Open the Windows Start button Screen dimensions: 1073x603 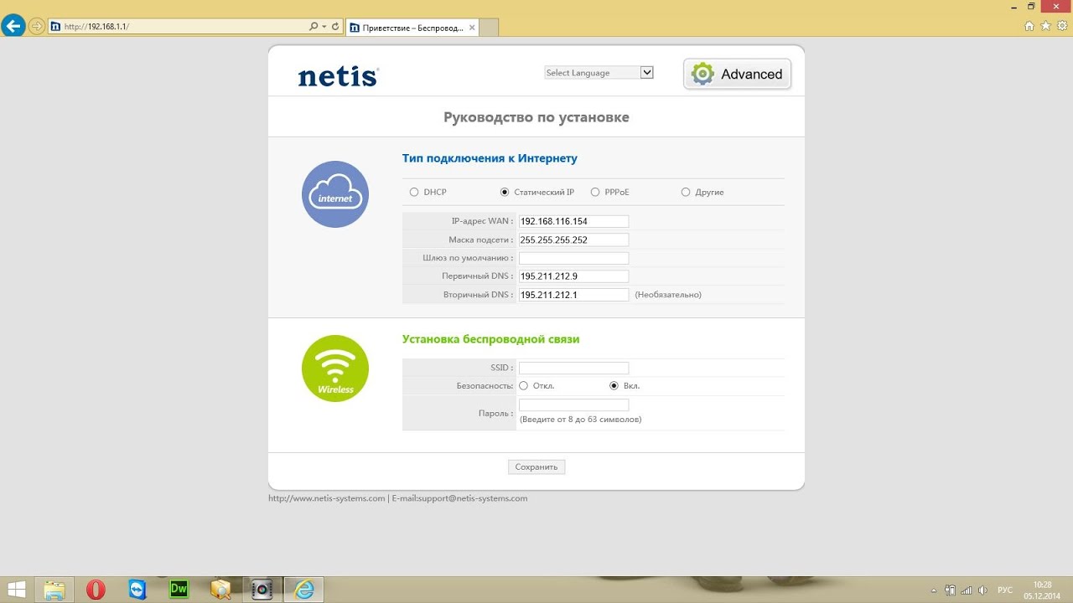15,590
